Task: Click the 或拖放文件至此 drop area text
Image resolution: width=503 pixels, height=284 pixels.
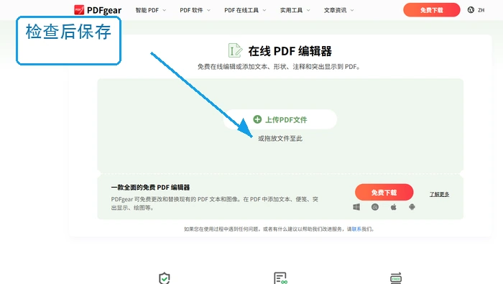Action: tap(280, 138)
